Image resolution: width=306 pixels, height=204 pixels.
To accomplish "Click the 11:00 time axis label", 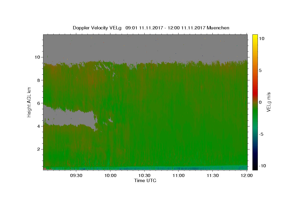I will point(179,176).
